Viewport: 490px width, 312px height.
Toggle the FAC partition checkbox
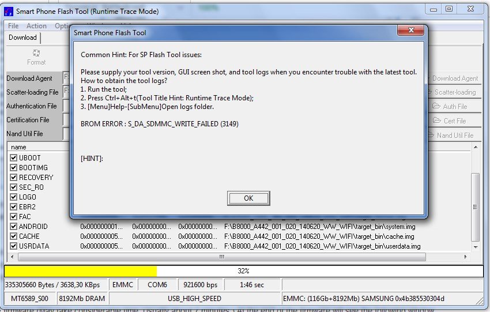(13, 216)
